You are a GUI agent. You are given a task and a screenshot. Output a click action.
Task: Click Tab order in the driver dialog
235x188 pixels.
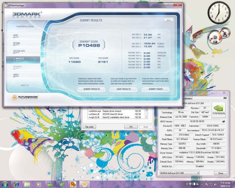[x=89, y=127]
